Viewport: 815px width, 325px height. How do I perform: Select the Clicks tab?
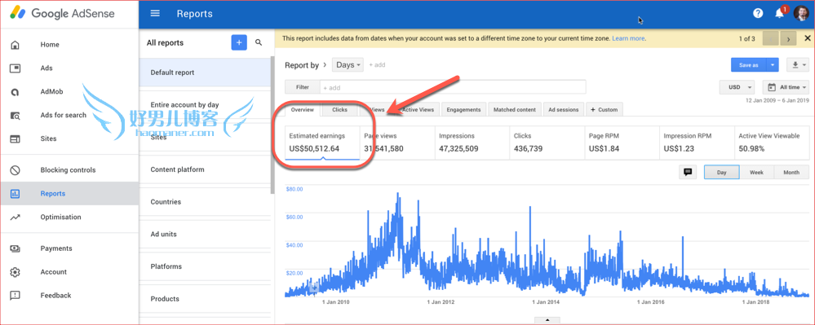click(x=340, y=109)
